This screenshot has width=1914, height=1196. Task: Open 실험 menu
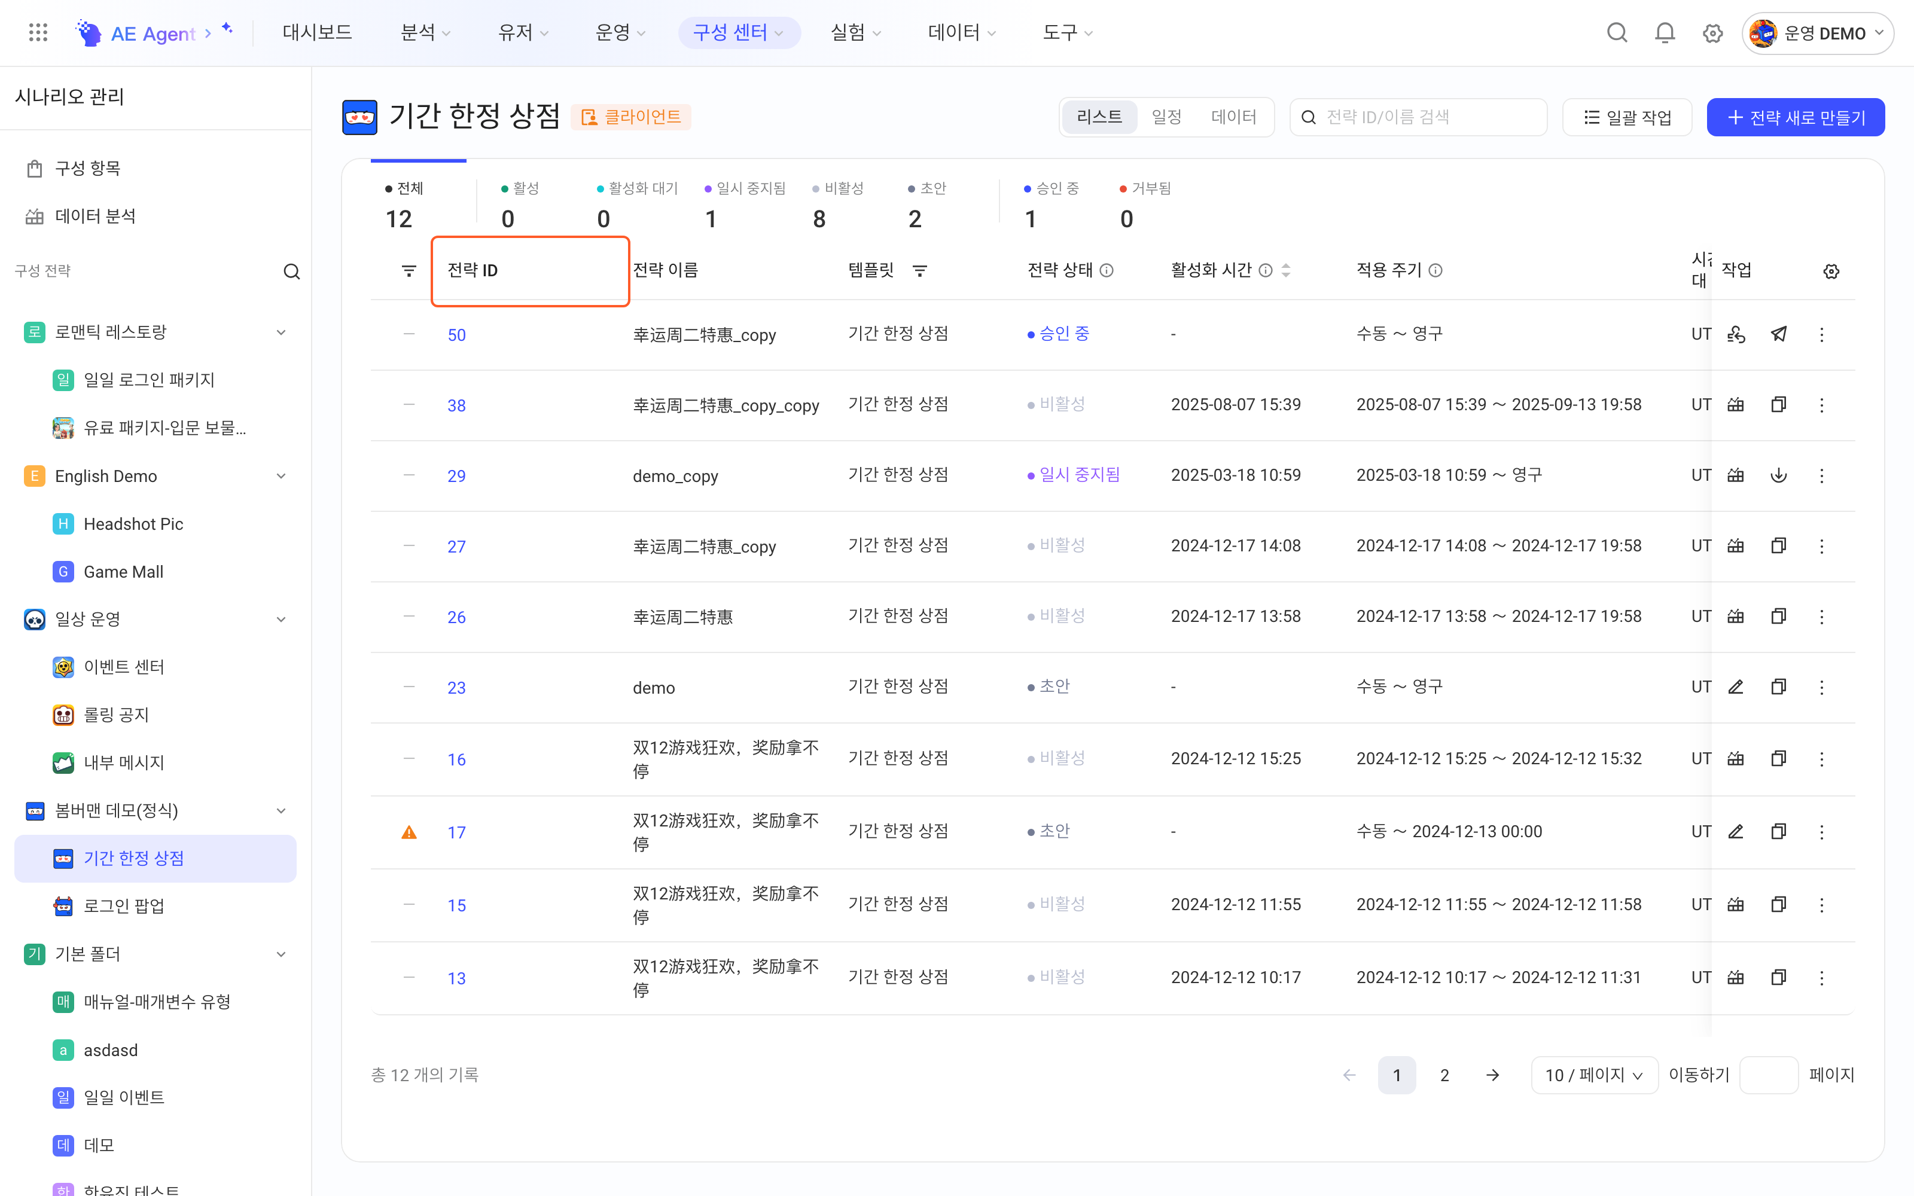click(x=856, y=32)
